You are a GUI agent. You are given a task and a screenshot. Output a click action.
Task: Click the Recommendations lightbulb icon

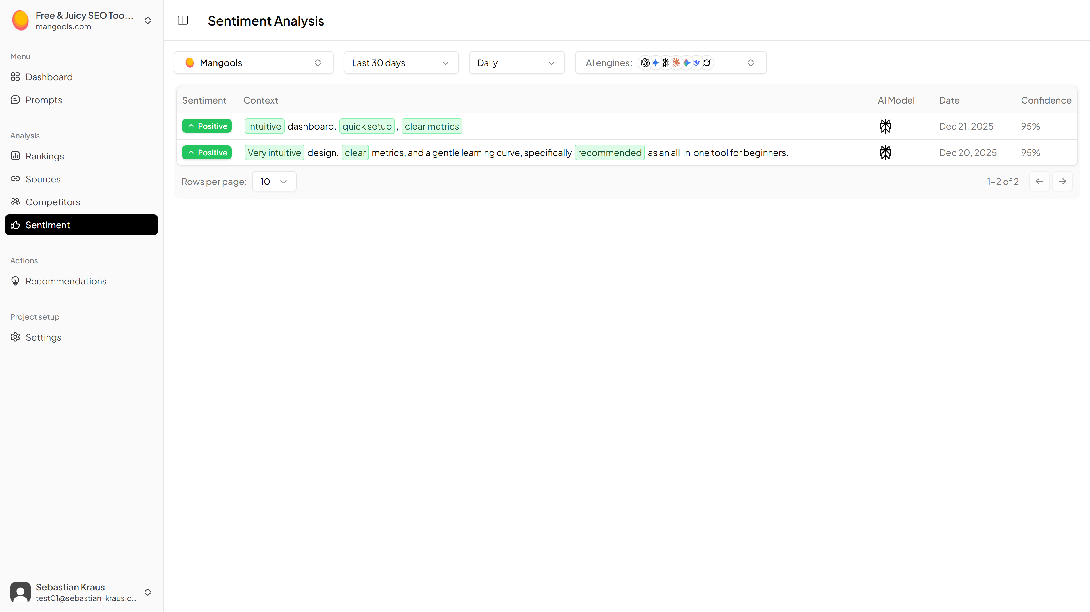click(15, 281)
